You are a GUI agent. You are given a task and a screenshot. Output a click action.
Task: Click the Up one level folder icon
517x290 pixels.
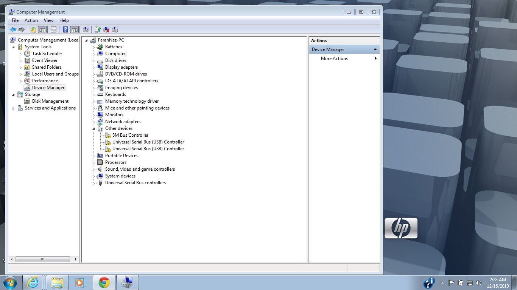tap(33, 29)
